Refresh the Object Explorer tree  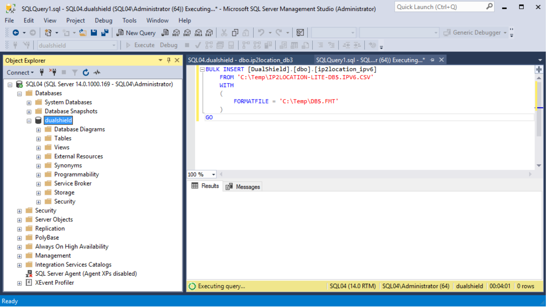[86, 73]
